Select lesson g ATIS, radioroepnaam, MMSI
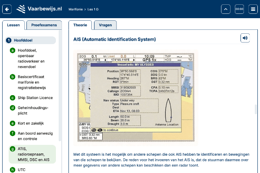This screenshot has height=173, width=260. 32,154
